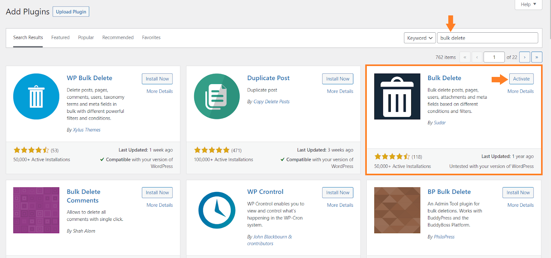The height and width of the screenshot is (258, 551).
Task: View More Details for Bulk Delete by Sudar
Action: [x=520, y=91]
